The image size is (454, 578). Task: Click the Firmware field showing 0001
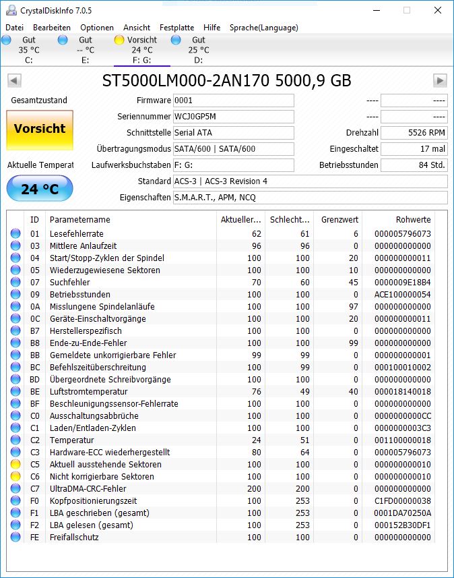click(234, 100)
